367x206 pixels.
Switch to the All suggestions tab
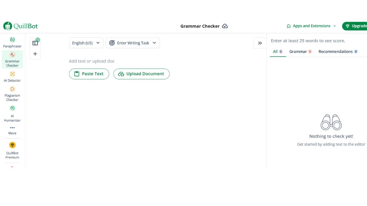click(278, 52)
